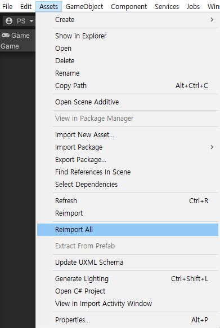Open the Services menu
The height and width of the screenshot is (328, 220).
(x=167, y=6)
